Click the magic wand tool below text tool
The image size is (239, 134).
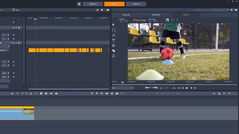click(x=114, y=45)
